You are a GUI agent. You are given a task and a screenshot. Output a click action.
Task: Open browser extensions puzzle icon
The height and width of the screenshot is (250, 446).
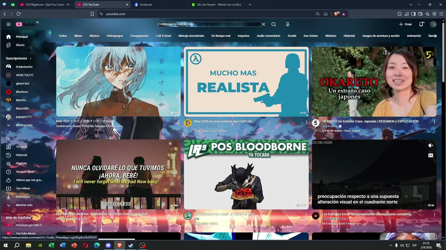coord(399,14)
